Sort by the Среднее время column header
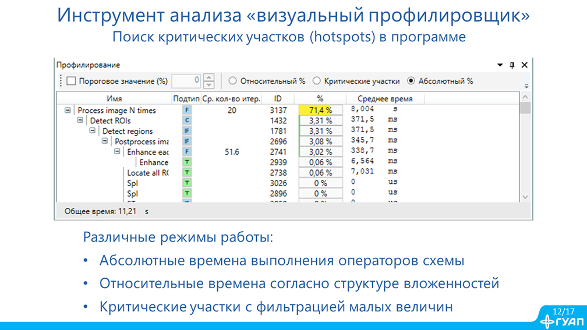This screenshot has height=330, width=587. (x=384, y=99)
